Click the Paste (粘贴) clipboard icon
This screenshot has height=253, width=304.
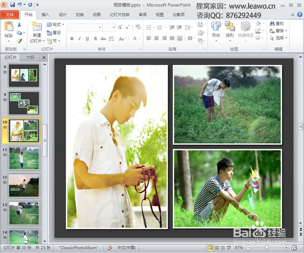pyautogui.click(x=9, y=26)
